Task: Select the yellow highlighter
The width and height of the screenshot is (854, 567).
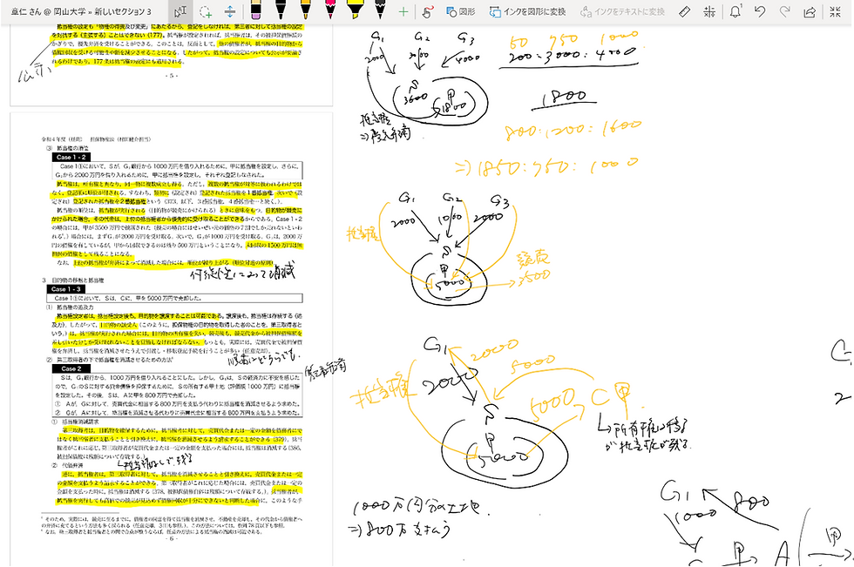Action: pos(356,10)
